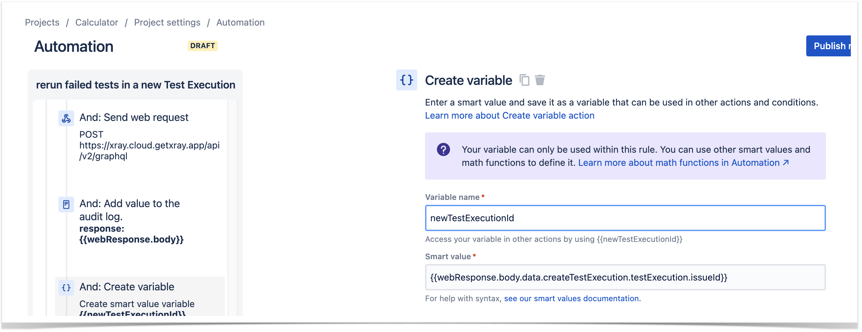Go to the Calculator breadcrumb
Screen dimensions: 862x332
97,22
